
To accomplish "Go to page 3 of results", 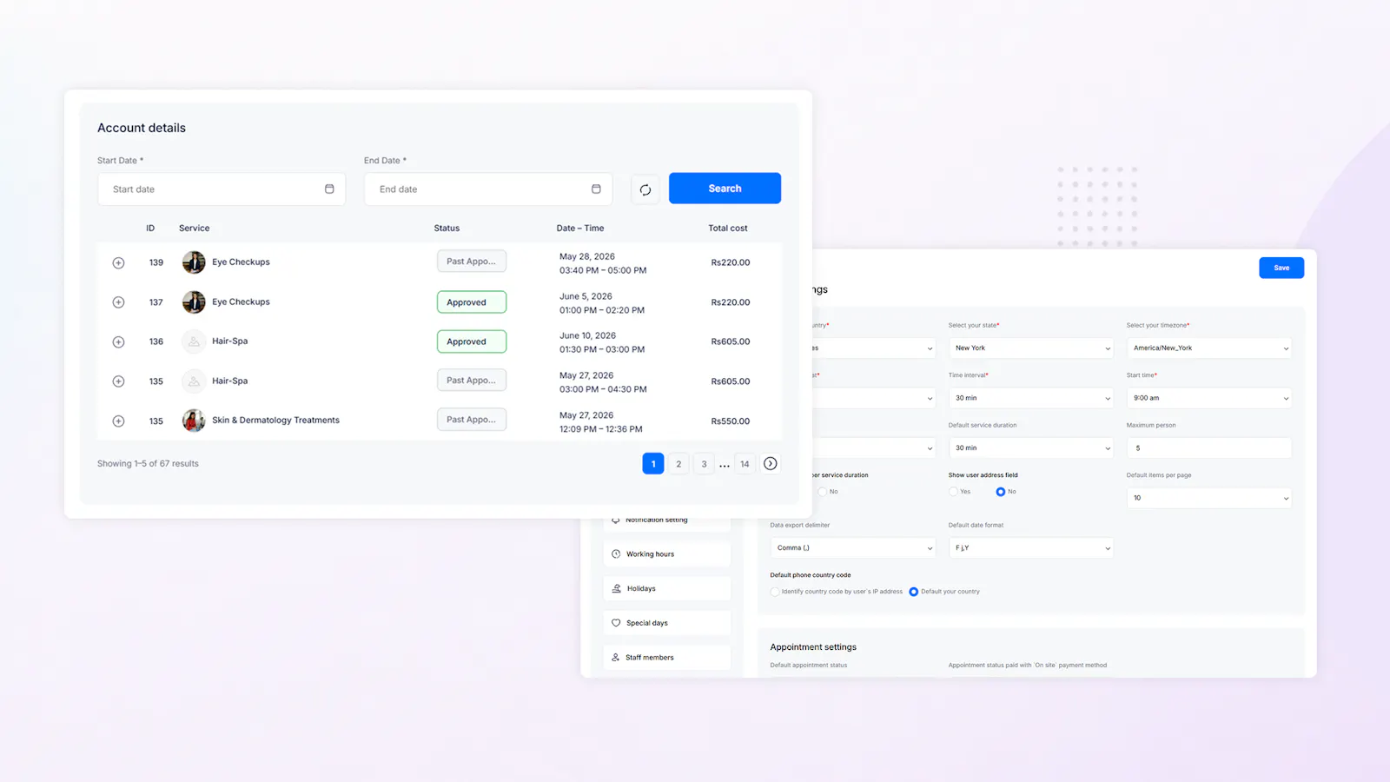I will pos(704,464).
